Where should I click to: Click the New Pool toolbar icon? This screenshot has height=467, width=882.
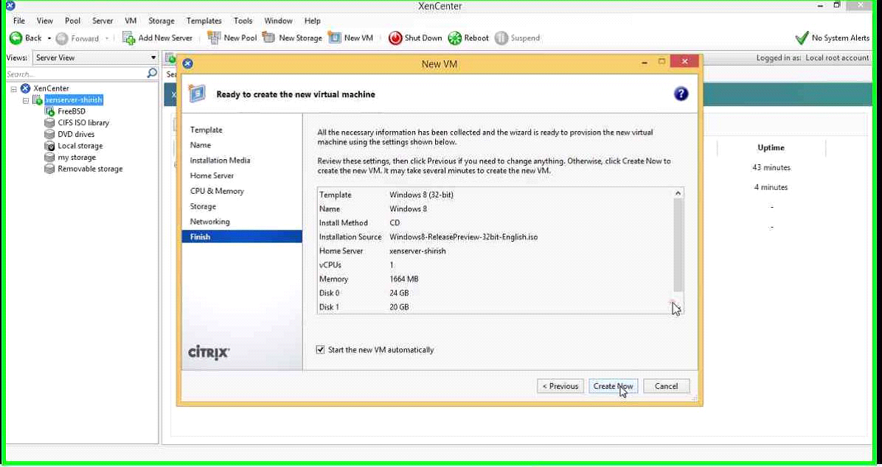click(214, 38)
